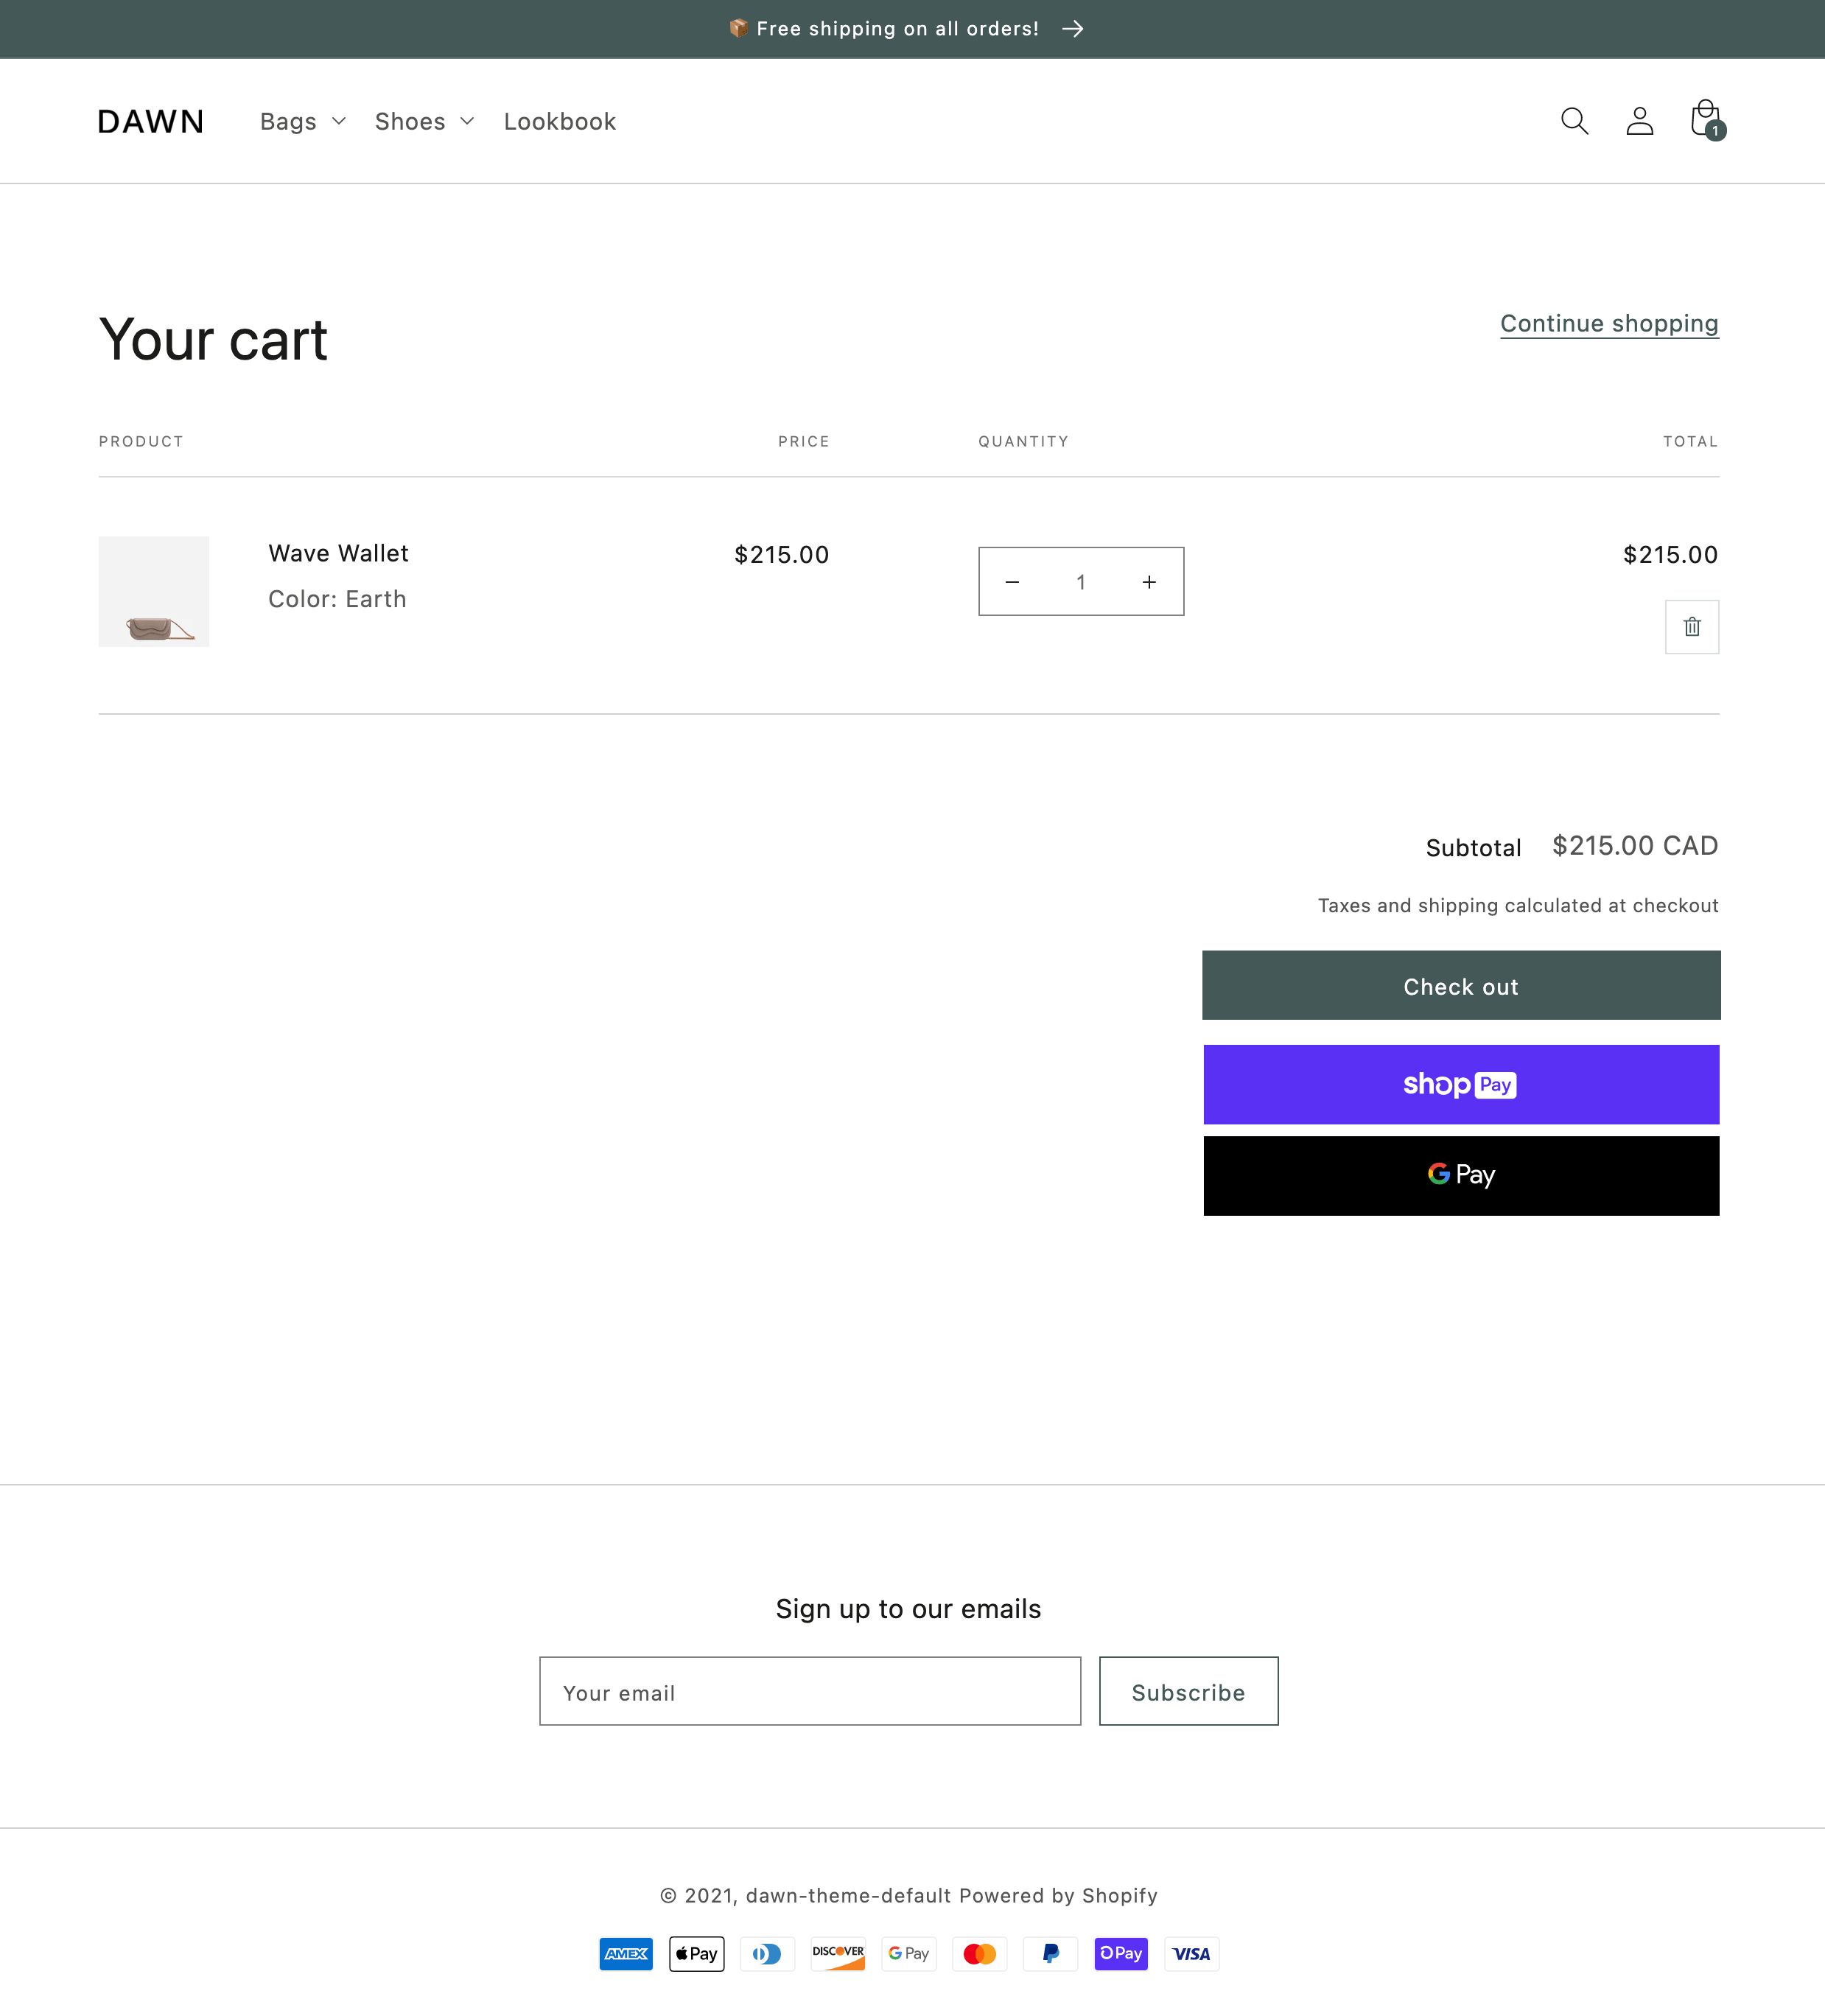
Task: Click the Continue shopping link
Action: (1608, 323)
